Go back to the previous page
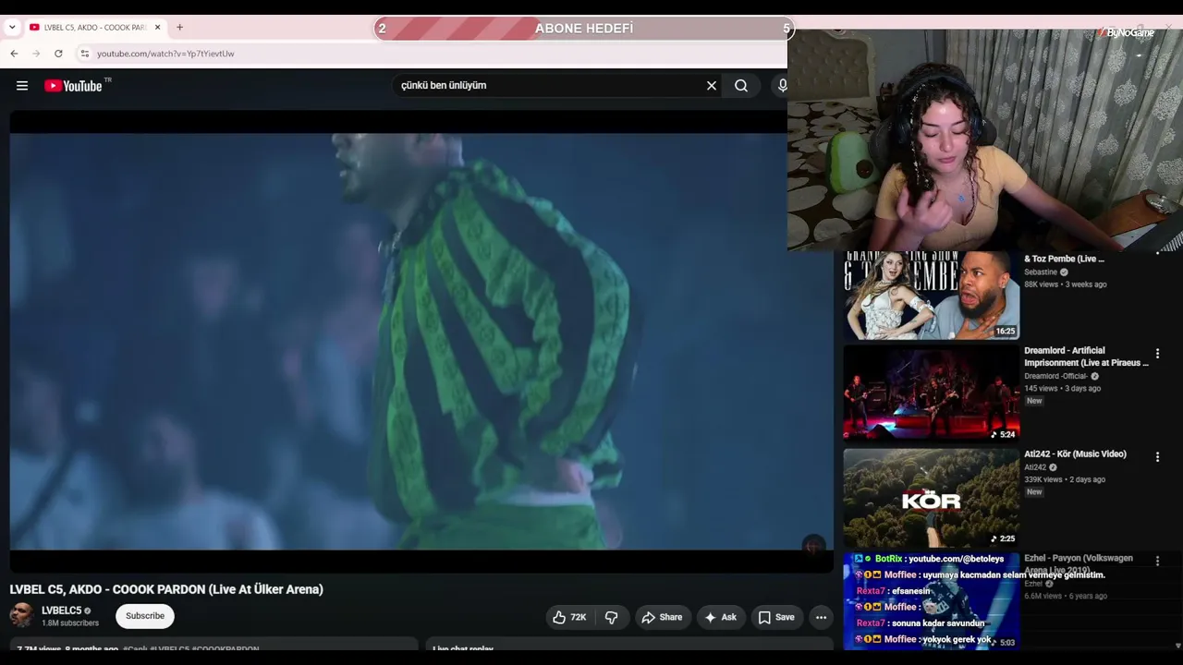The width and height of the screenshot is (1183, 665). pos(14,54)
